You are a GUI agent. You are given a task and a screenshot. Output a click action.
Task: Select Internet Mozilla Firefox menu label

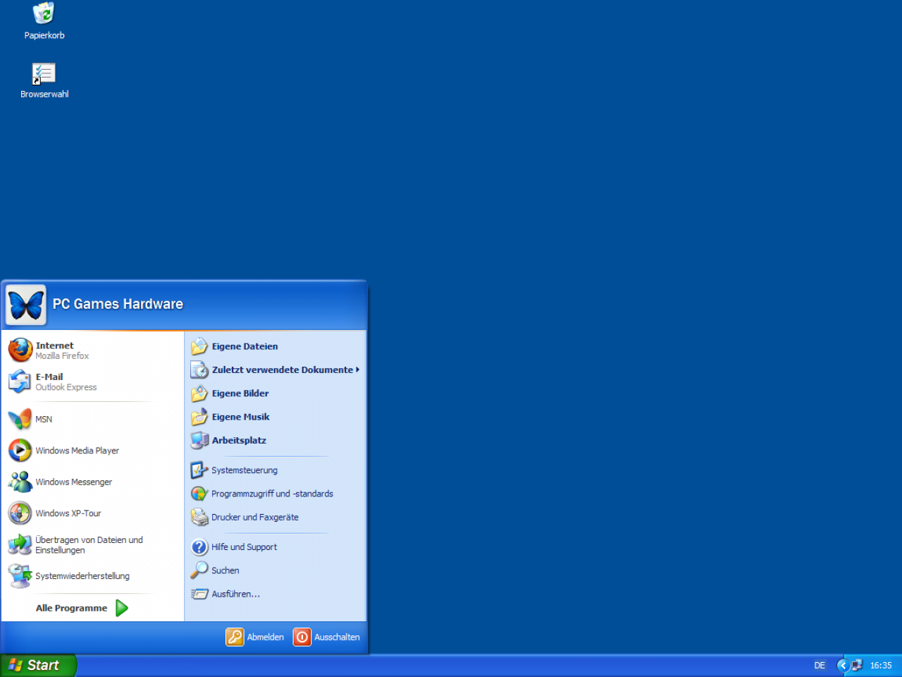tap(62, 350)
